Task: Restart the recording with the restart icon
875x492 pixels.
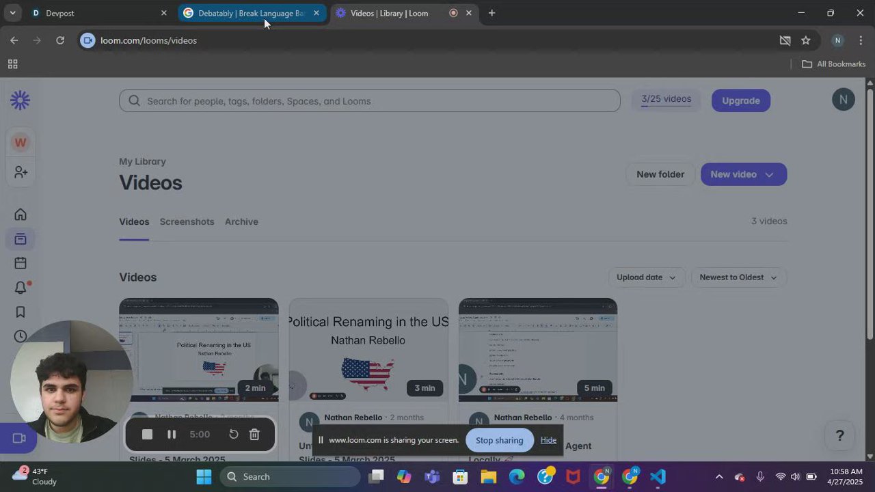Action: (233, 435)
